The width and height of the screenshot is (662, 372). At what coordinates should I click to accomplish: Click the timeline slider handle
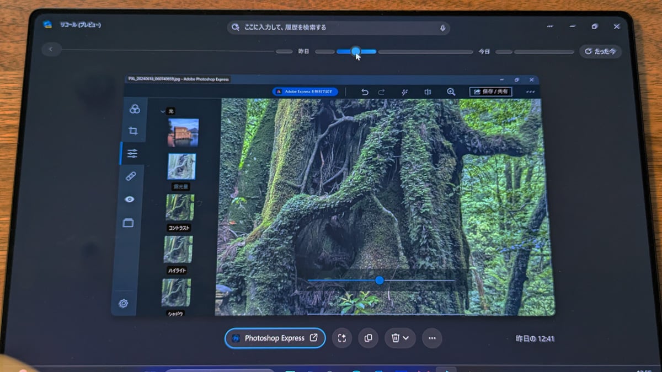[356, 51]
